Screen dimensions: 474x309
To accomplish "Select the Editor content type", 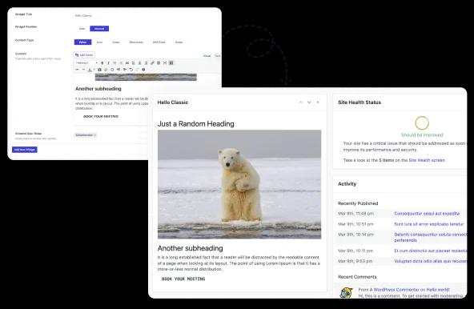I will (82, 42).
